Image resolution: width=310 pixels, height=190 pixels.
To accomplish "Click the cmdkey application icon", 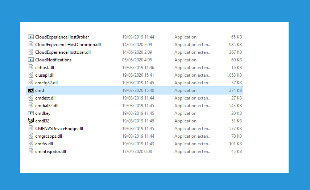I will (31, 113).
